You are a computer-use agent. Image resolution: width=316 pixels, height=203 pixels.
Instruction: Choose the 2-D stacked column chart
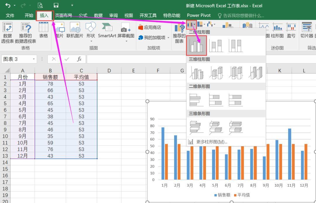point(216,46)
